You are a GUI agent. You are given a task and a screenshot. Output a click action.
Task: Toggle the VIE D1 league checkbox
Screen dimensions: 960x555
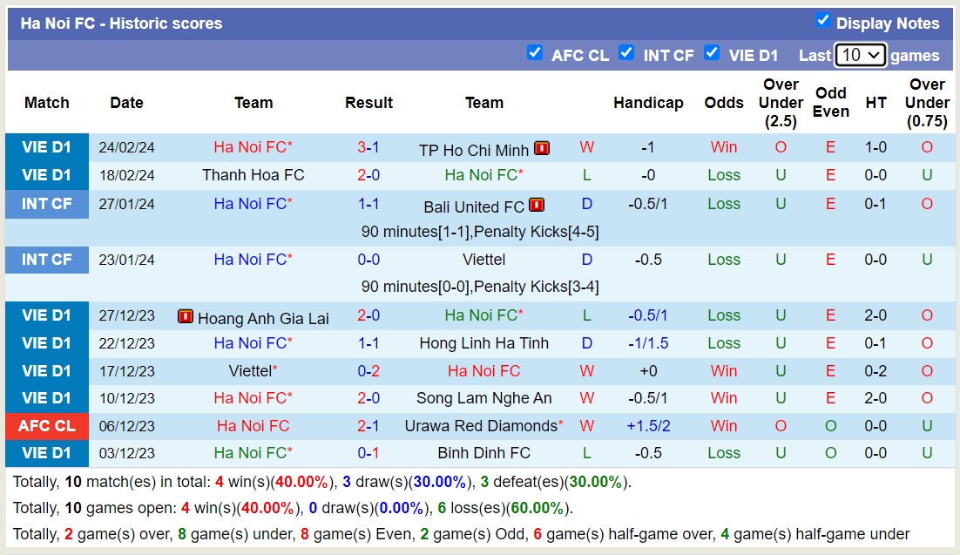[x=712, y=53]
